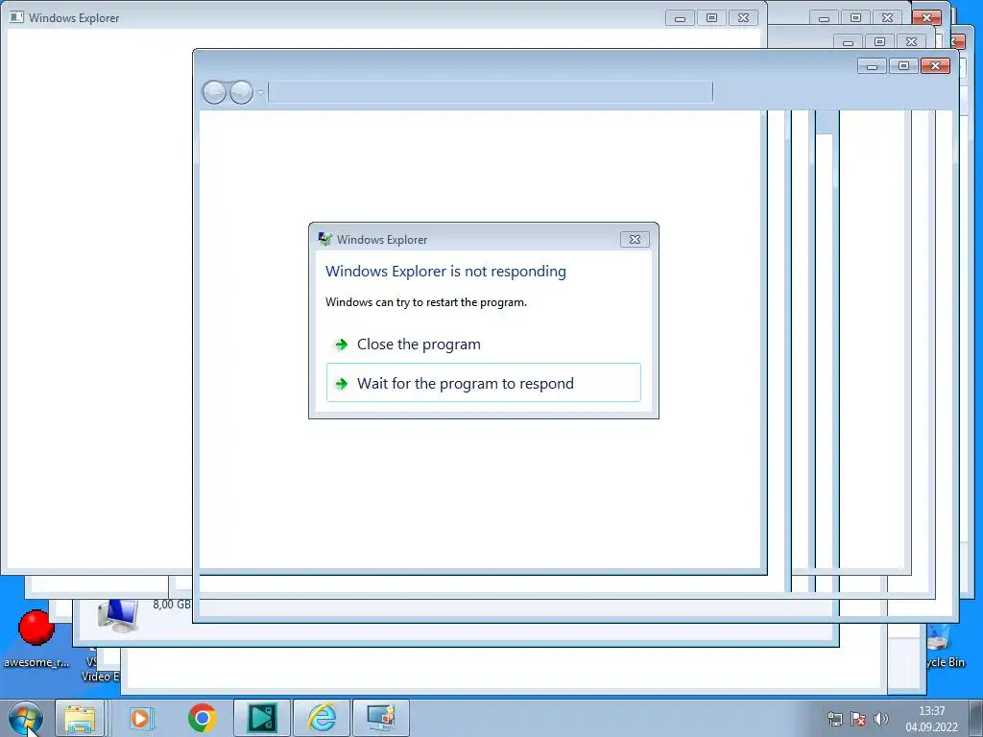
Task: Click the title icon of the back Windows Explorer window
Action: 17,17
